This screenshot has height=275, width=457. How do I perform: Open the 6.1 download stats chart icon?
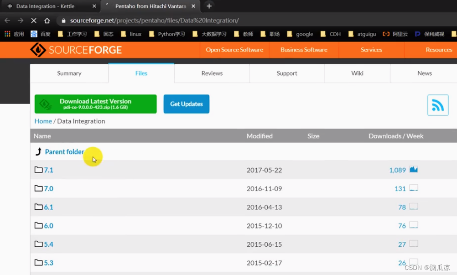click(x=414, y=207)
